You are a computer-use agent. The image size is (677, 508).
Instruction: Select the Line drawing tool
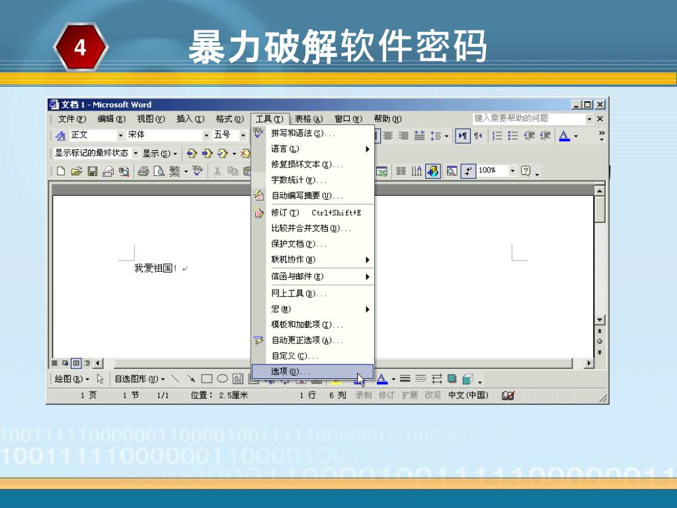click(x=175, y=379)
